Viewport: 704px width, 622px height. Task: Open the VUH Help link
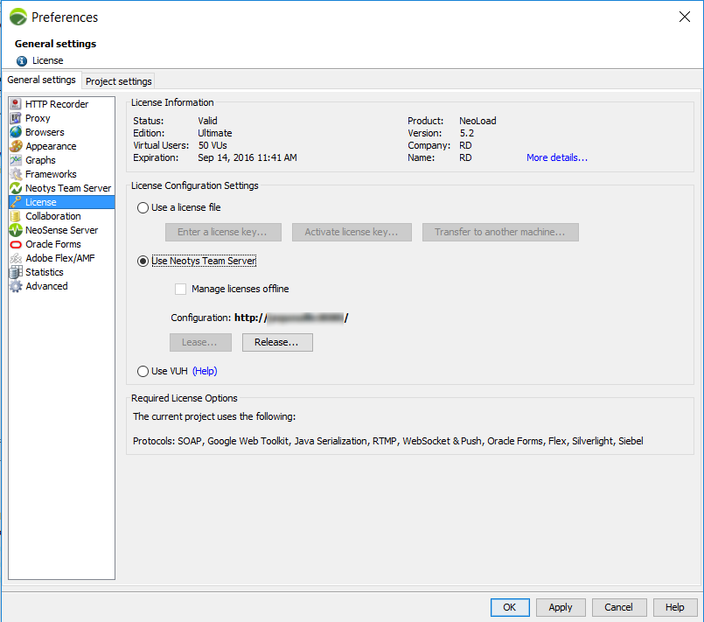(x=205, y=371)
